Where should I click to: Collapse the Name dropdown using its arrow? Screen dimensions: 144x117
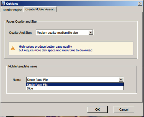pos(121,79)
